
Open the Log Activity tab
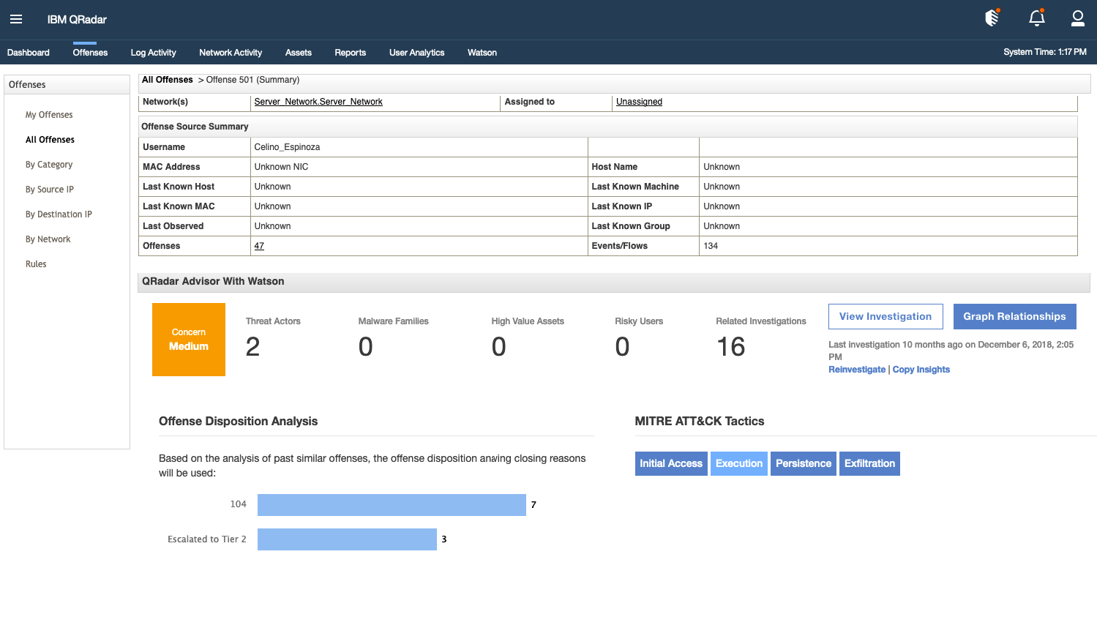(x=153, y=53)
